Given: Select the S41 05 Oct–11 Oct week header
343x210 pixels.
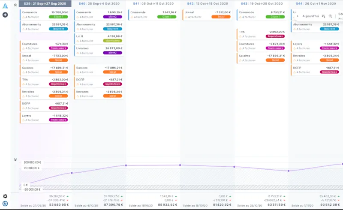Looking at the screenshot, I should pyautogui.click(x=153, y=3).
